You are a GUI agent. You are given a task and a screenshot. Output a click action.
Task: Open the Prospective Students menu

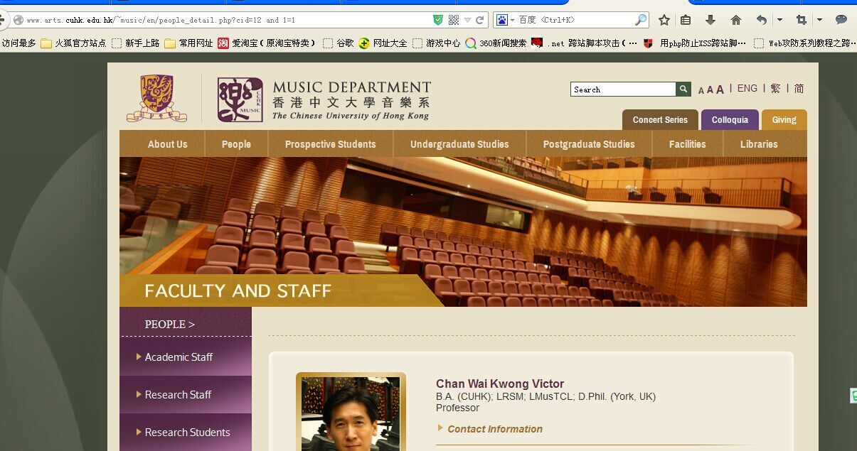point(330,143)
